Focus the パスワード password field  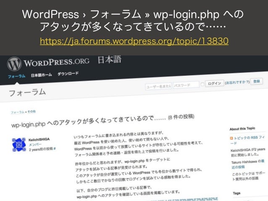(186, 85)
